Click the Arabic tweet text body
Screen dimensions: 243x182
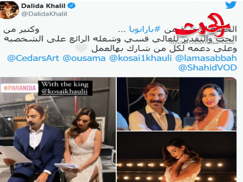[x=120, y=39]
